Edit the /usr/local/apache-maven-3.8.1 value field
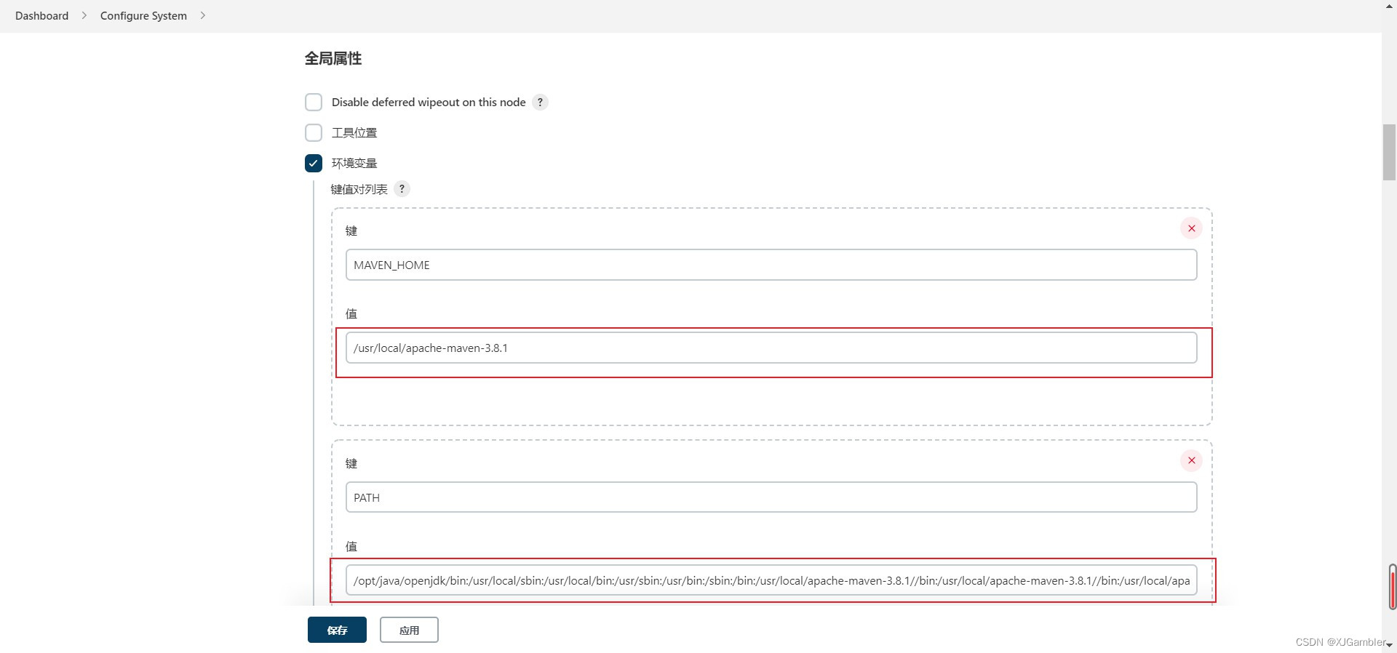Screen dimensions: 1397x653 [x=771, y=348]
